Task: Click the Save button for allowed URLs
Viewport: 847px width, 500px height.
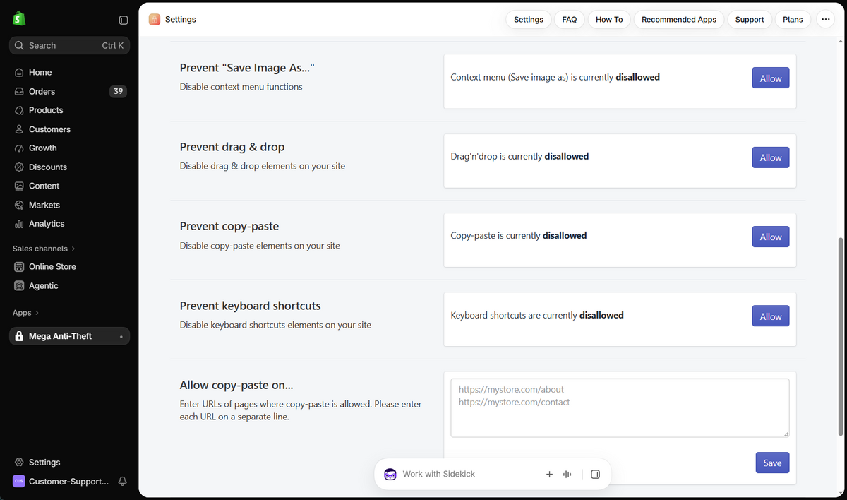Action: 772,463
